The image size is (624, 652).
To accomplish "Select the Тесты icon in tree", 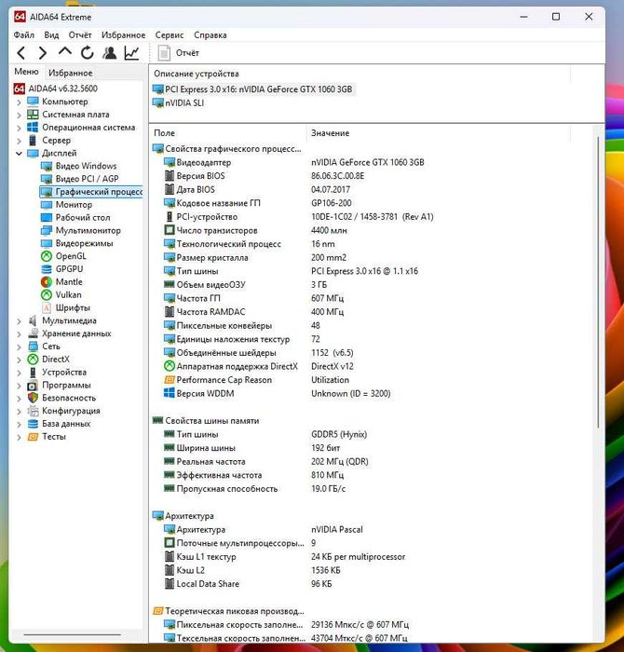I will (33, 437).
